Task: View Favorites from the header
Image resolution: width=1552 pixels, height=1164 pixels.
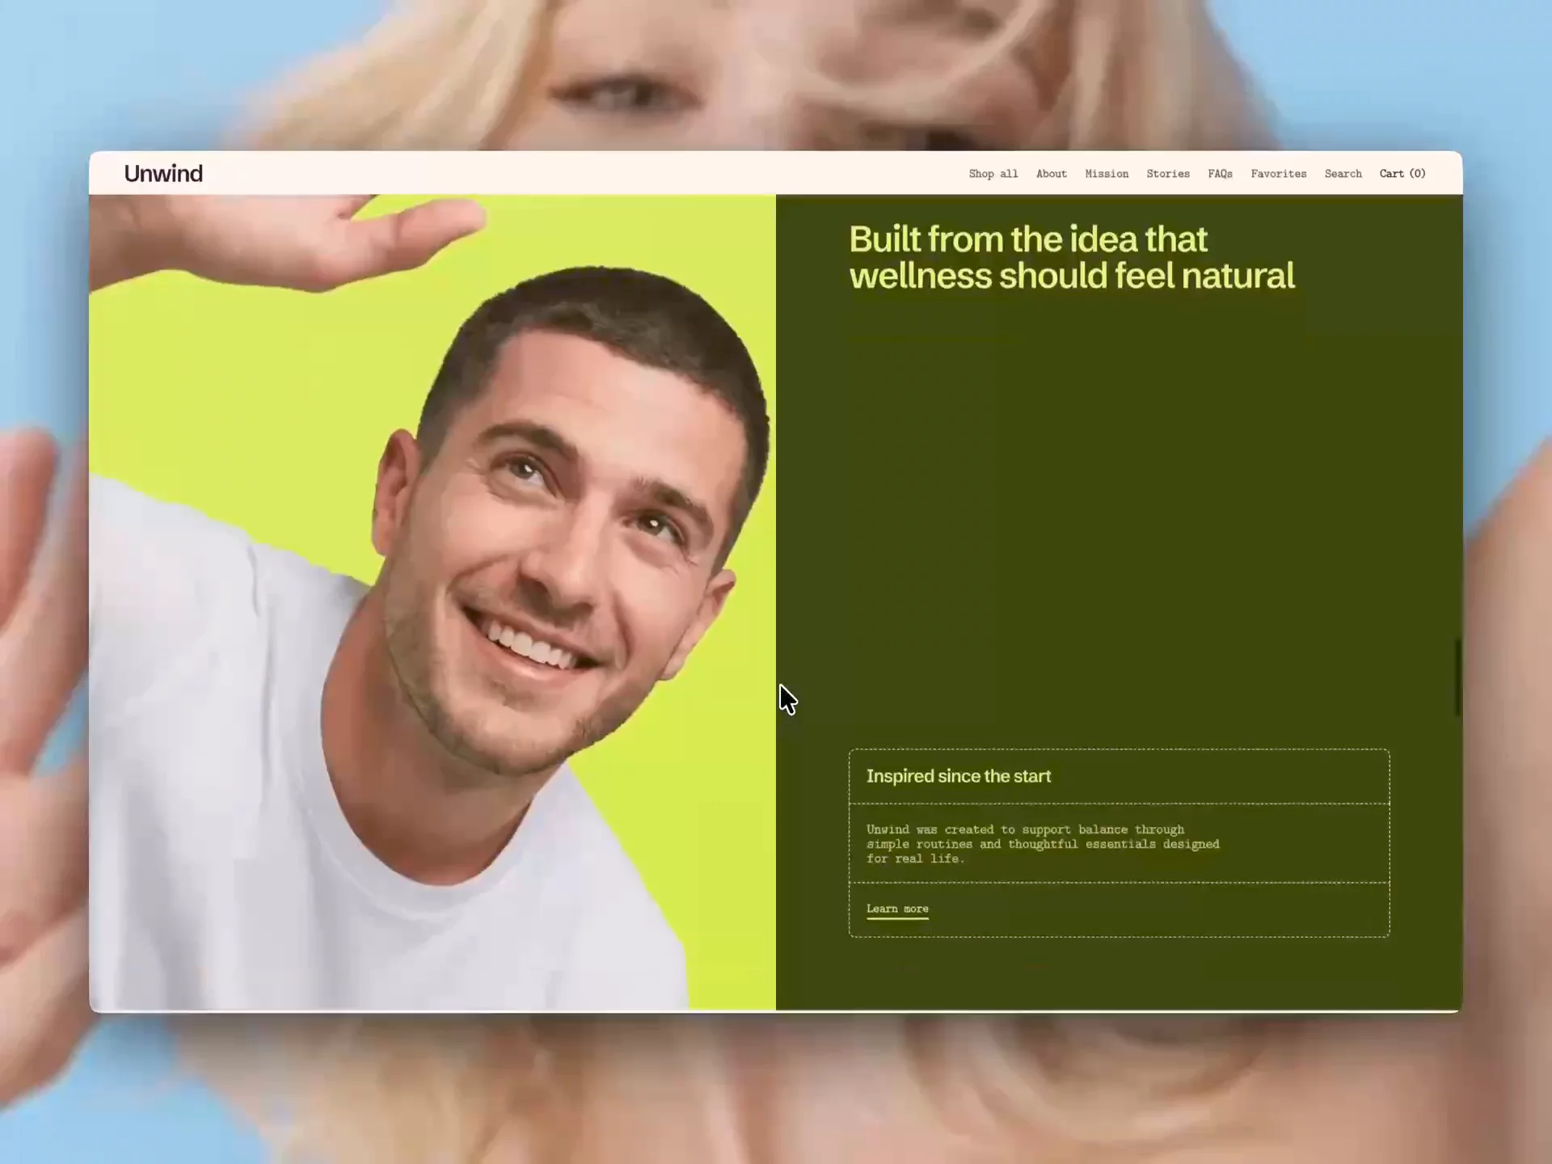Action: [1279, 174]
